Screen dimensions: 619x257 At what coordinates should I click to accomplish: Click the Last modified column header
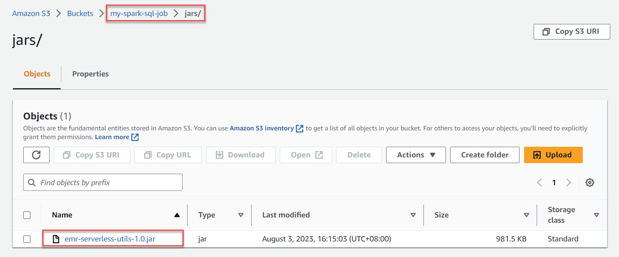point(286,215)
